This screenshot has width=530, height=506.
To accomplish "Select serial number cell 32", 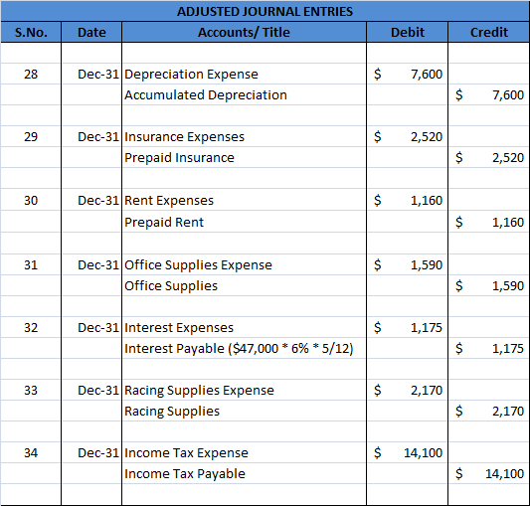I will pyautogui.click(x=31, y=327).
